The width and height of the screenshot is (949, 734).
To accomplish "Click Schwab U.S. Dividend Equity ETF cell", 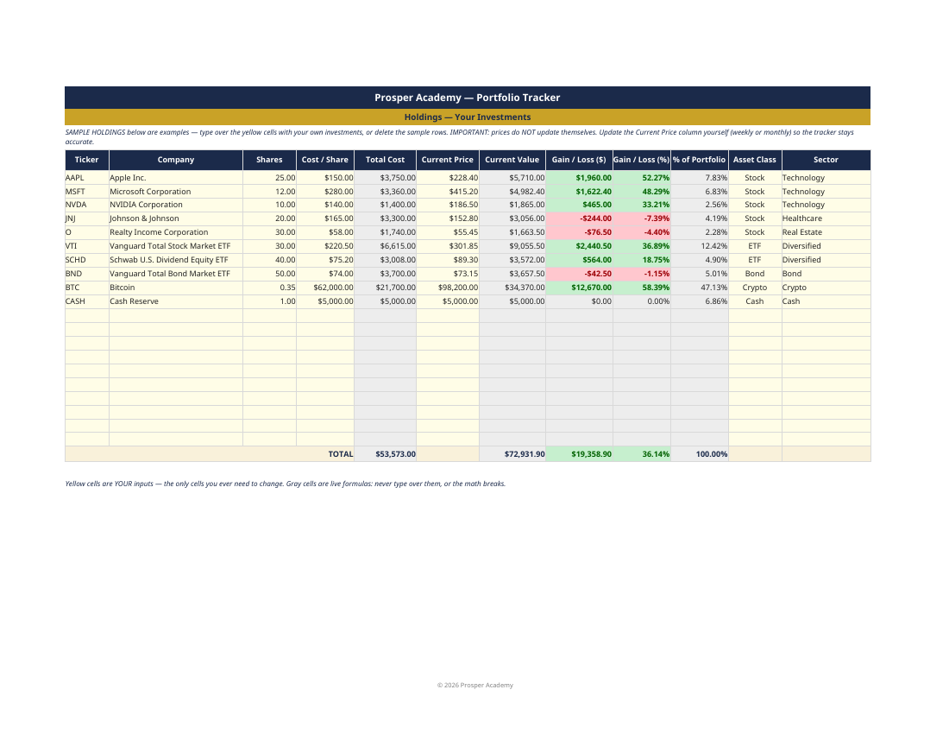I will point(175,260).
